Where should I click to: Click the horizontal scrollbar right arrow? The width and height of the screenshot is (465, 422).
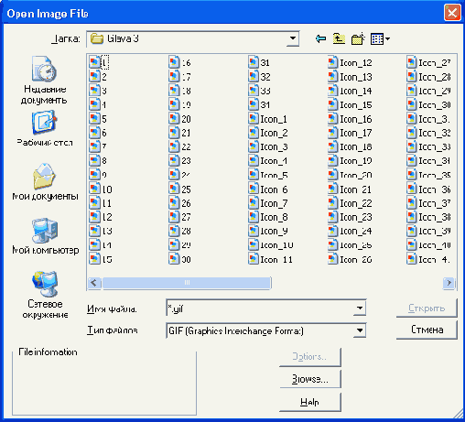tap(449, 283)
